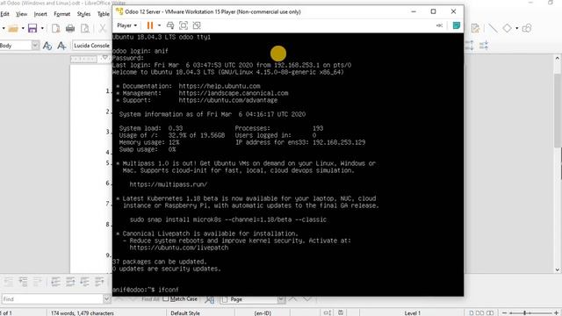
Task: Send Ctrl+Alt+Del to the virtual machine
Action: [x=170, y=25]
